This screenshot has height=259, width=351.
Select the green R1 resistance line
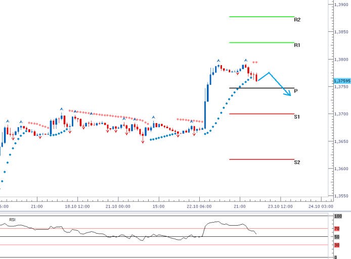tap(261, 42)
